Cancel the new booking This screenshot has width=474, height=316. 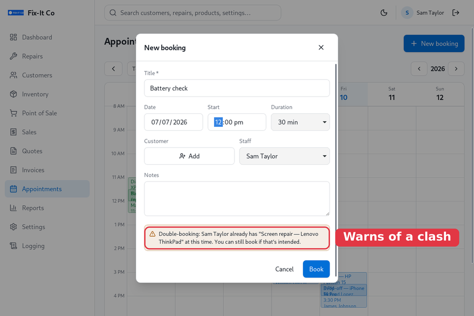click(284, 269)
